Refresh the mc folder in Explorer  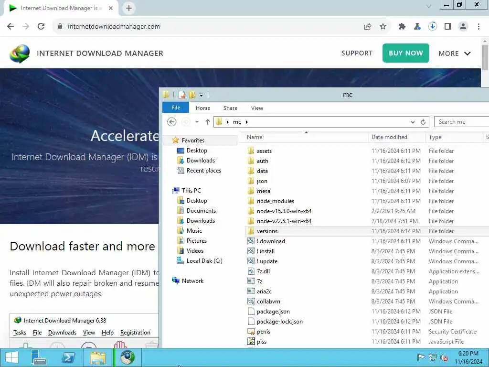point(423,122)
